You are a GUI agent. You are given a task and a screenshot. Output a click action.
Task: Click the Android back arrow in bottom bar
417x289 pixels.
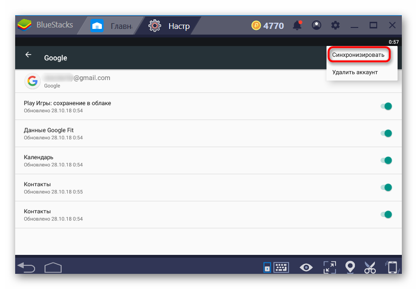pyautogui.click(x=26, y=268)
